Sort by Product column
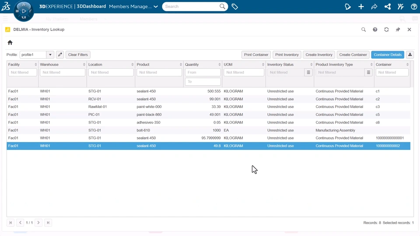The image size is (420, 236). (181, 65)
